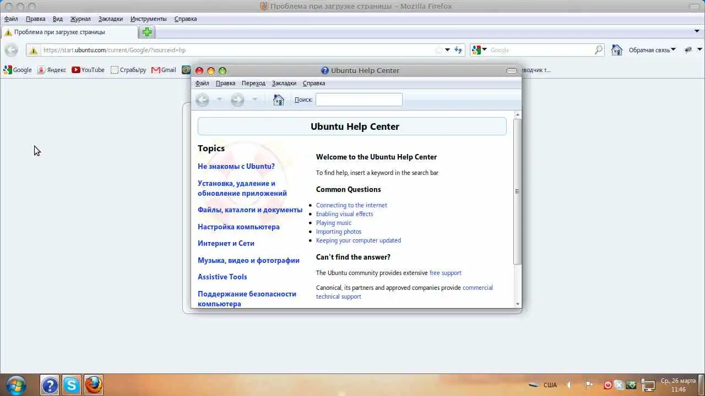Follow Connecting to the internet link
Screen dimensions: 705x396
click(351, 205)
